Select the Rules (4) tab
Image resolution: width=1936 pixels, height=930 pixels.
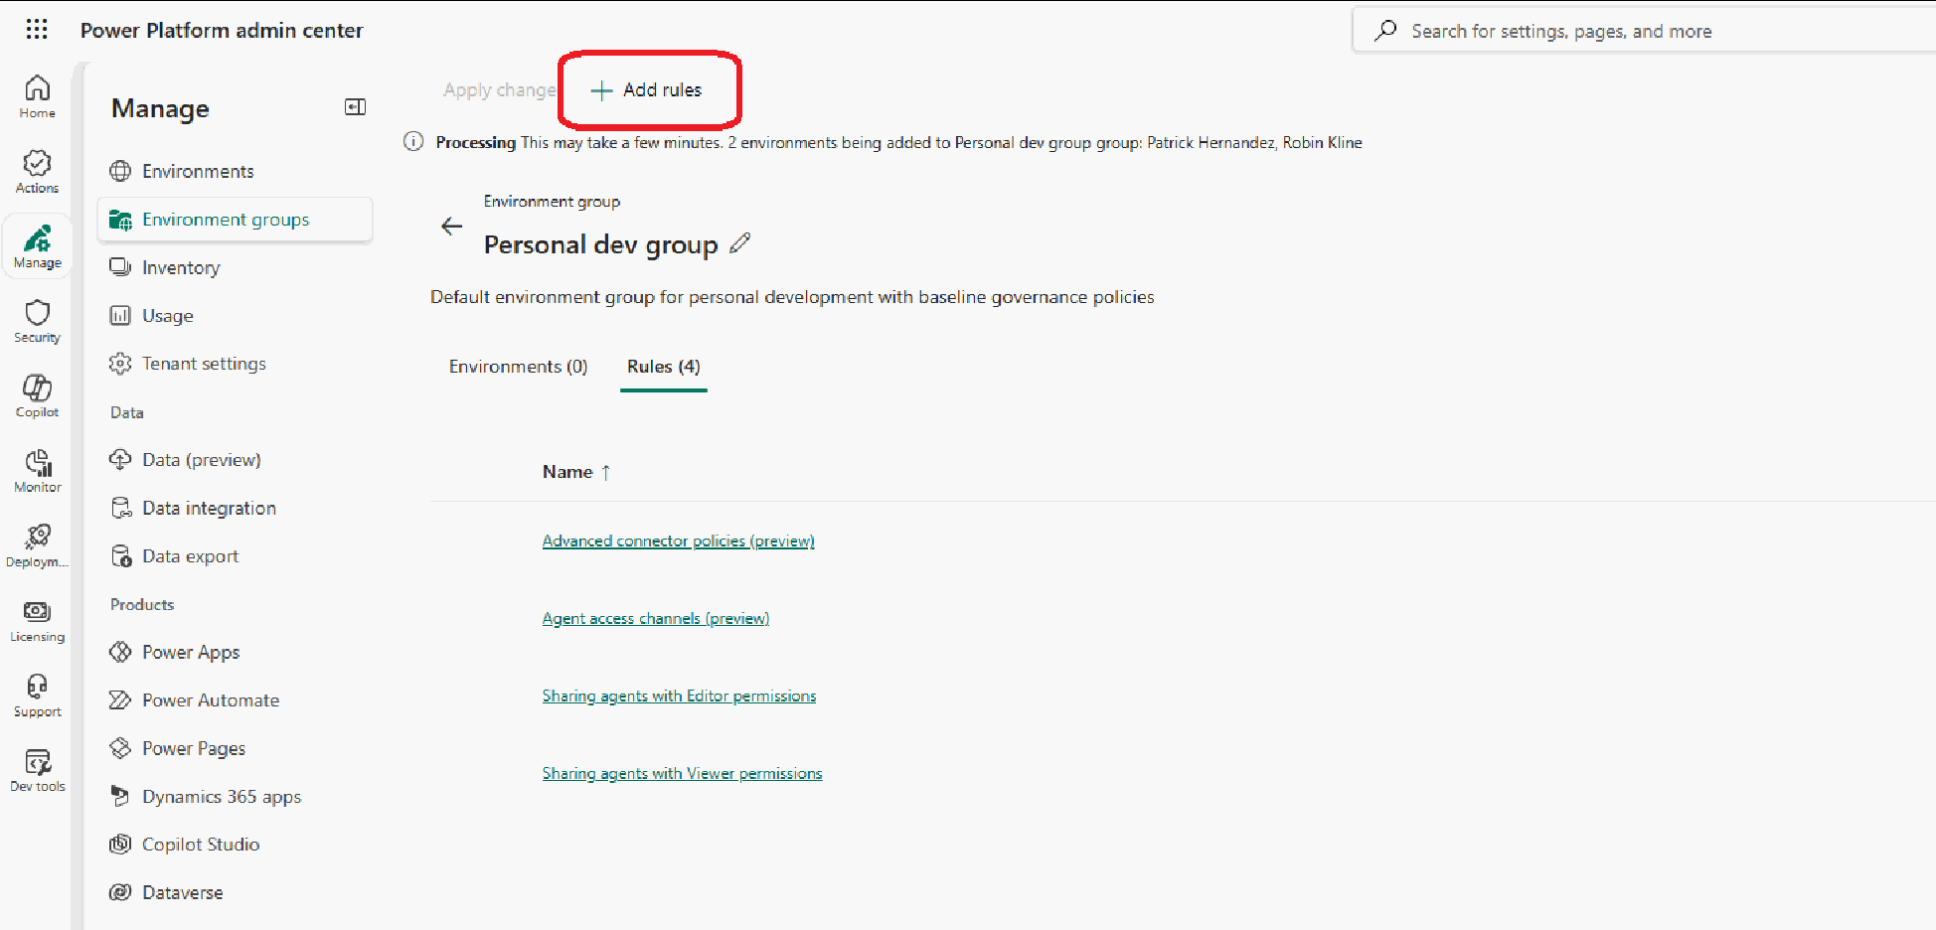[x=664, y=367]
